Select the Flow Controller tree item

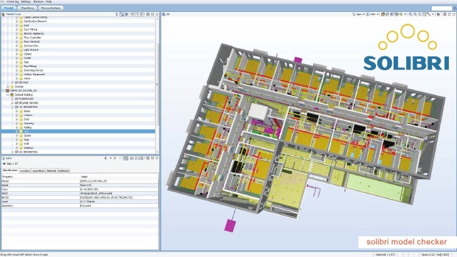point(33,38)
